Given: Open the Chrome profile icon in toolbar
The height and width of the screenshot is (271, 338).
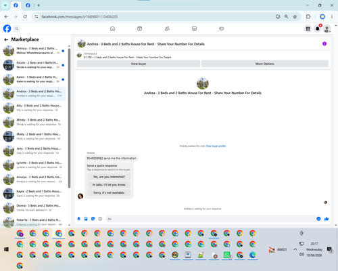Looking at the screenshot, I should 322,17.
